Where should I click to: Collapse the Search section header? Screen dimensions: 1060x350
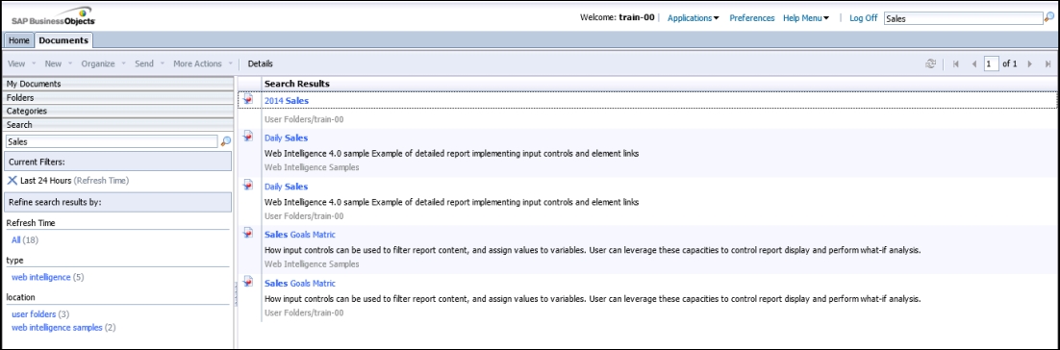[x=117, y=124]
